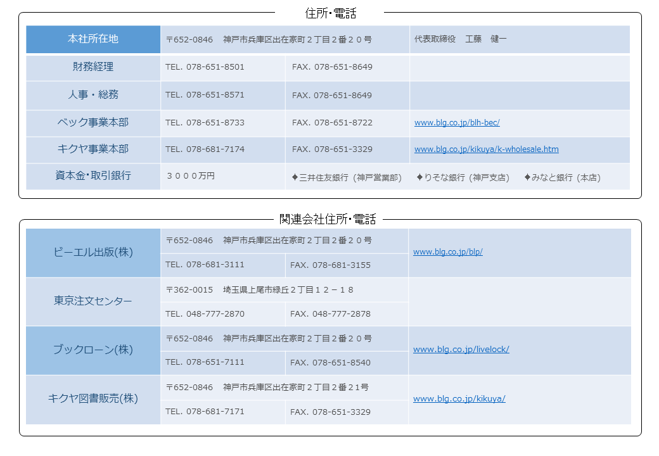659x456 pixels.
Task: Click the 関連会社住所・電話 section heading
Action: tap(328, 219)
